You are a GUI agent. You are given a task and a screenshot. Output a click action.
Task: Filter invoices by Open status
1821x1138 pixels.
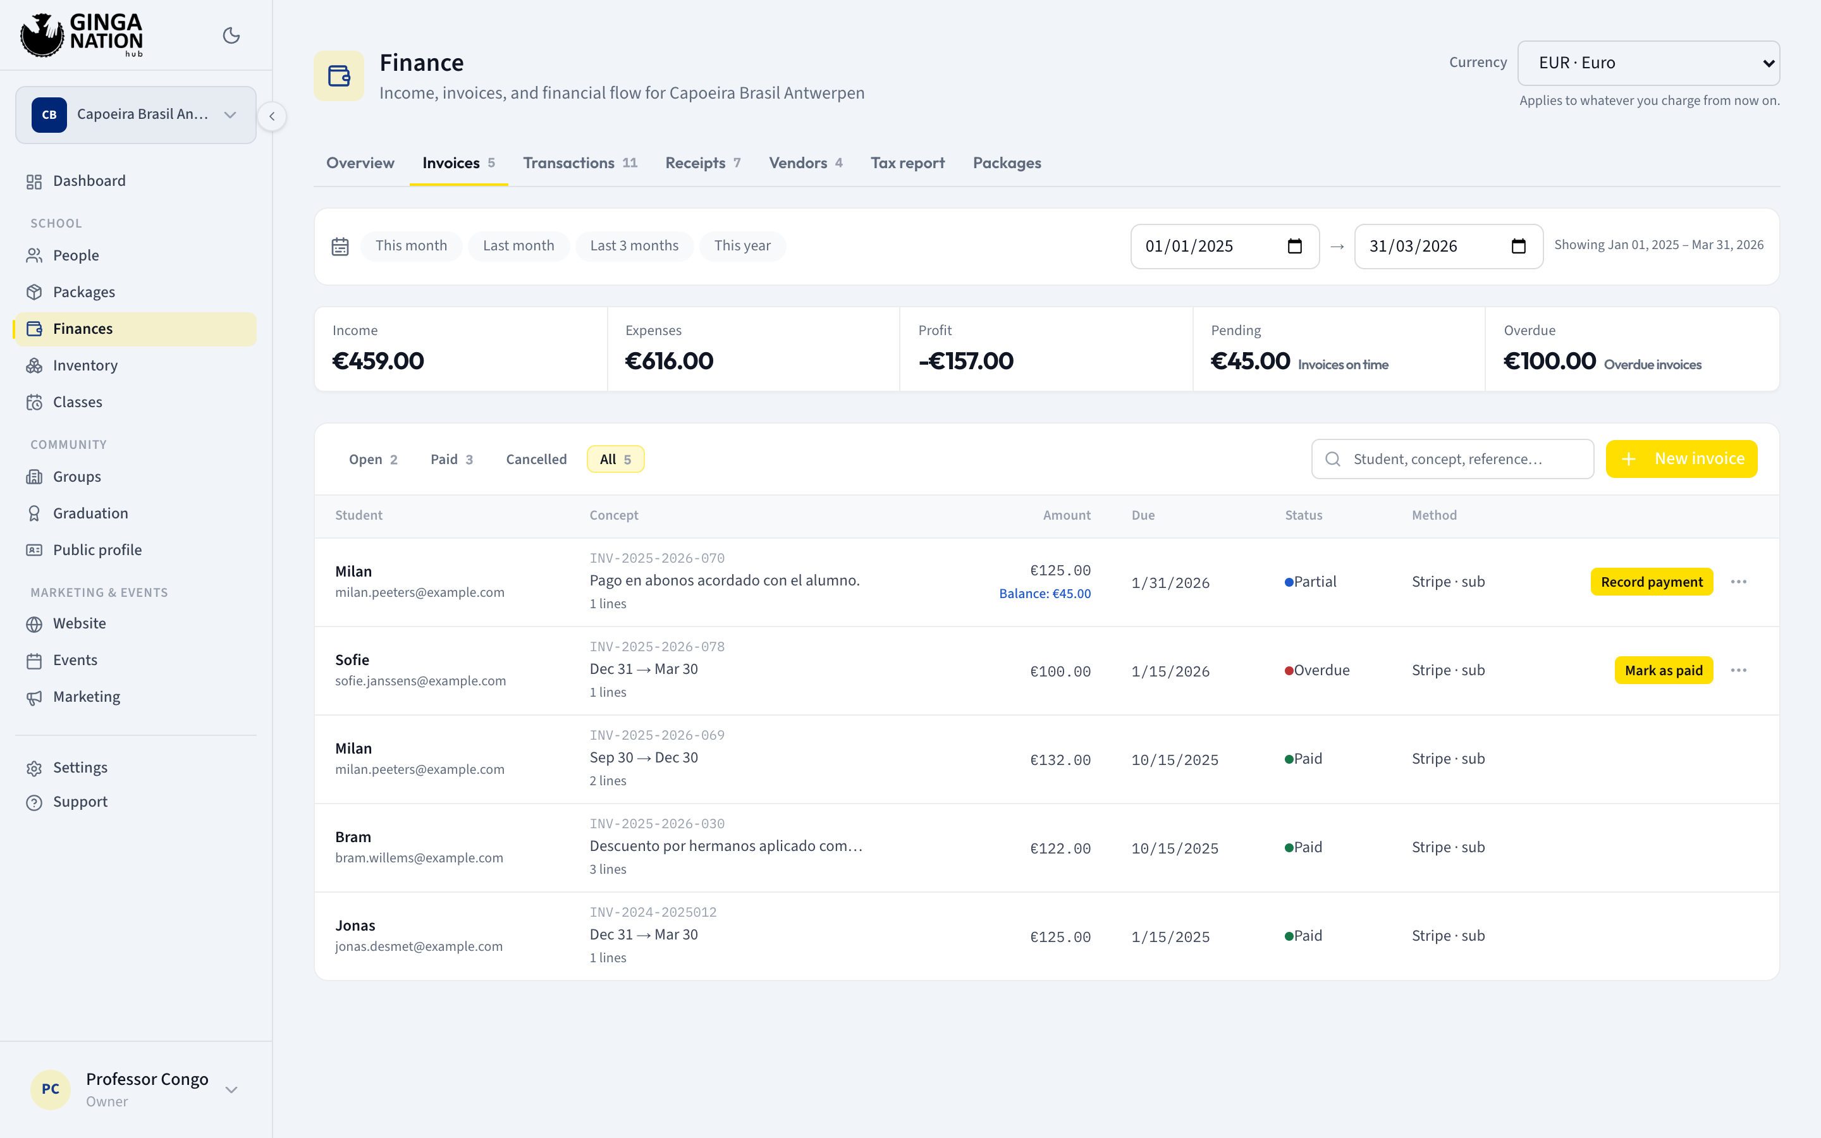[x=372, y=459]
